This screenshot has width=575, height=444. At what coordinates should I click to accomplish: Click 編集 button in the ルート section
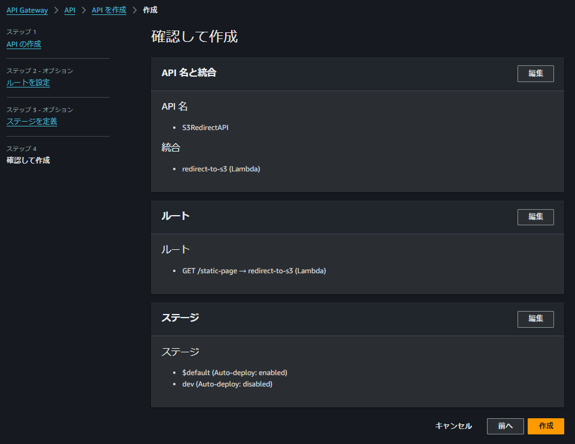click(535, 217)
